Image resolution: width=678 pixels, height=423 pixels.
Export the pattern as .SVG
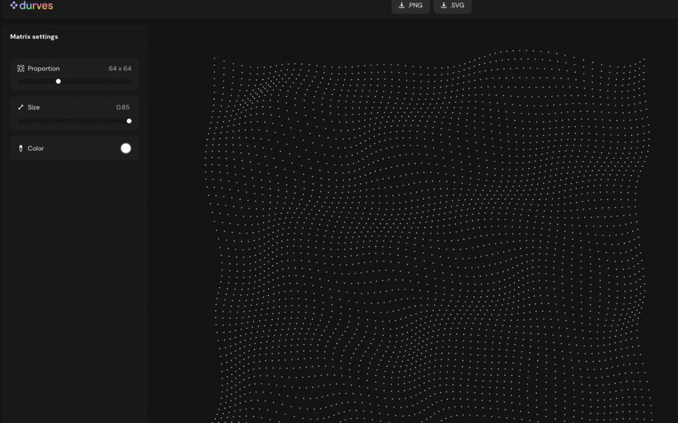tap(453, 6)
